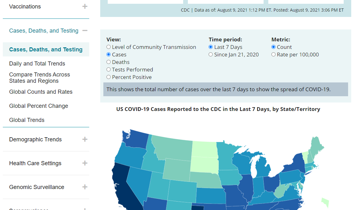Switch metric to Rate per 100,000
Image resolution: width=355 pixels, height=210 pixels.
(274, 55)
